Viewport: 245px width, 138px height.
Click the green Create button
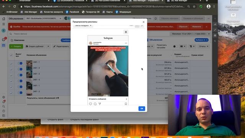[16, 46]
